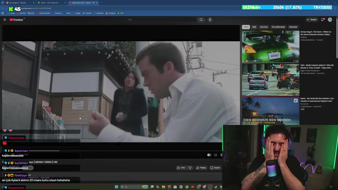Select the Size özel filter chip
This screenshot has width=338, height=190.
(x=264, y=27)
